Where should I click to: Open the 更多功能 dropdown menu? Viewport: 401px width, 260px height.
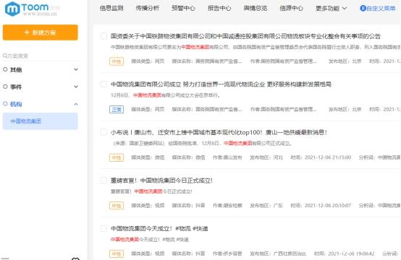pos(332,9)
